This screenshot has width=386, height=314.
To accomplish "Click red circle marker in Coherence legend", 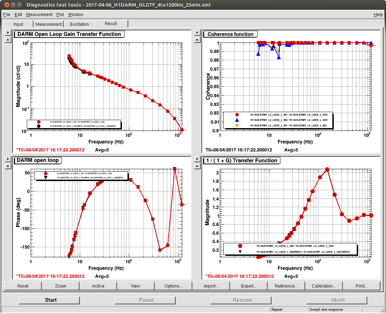I will click(237, 115).
